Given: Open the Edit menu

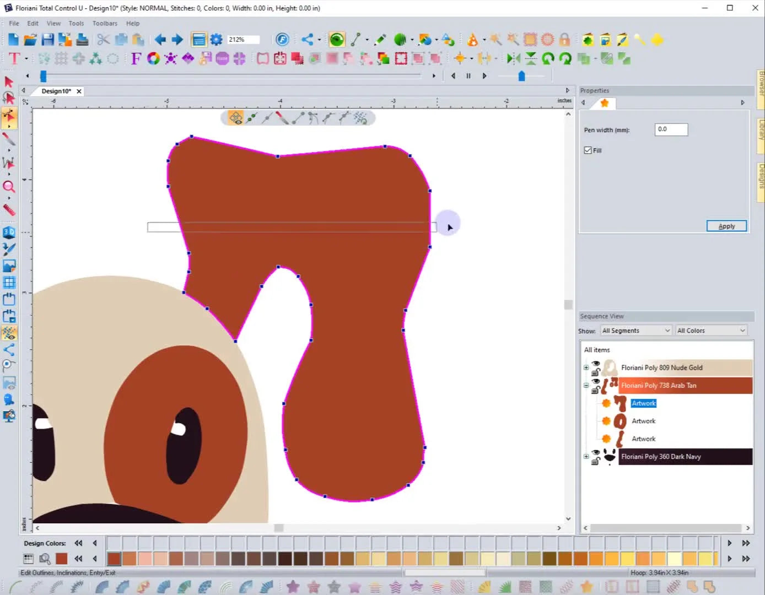Looking at the screenshot, I should point(33,23).
